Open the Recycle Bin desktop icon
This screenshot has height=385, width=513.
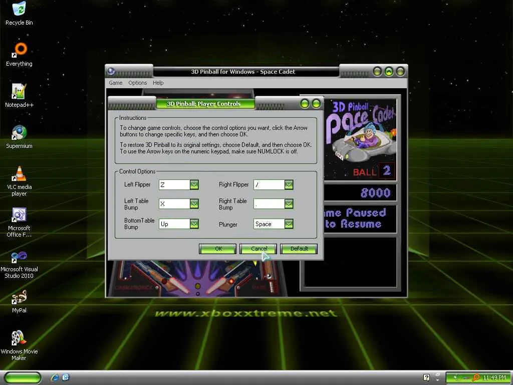tap(19, 13)
